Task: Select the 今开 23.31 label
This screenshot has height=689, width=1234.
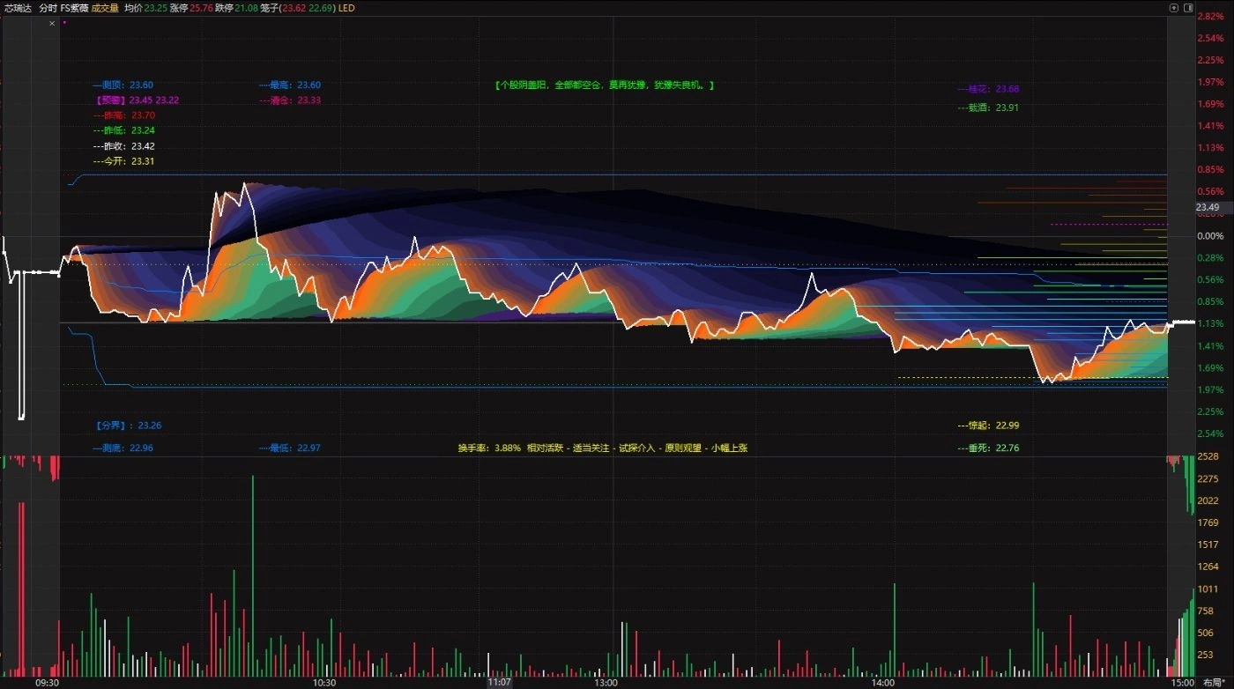Action: pos(124,162)
